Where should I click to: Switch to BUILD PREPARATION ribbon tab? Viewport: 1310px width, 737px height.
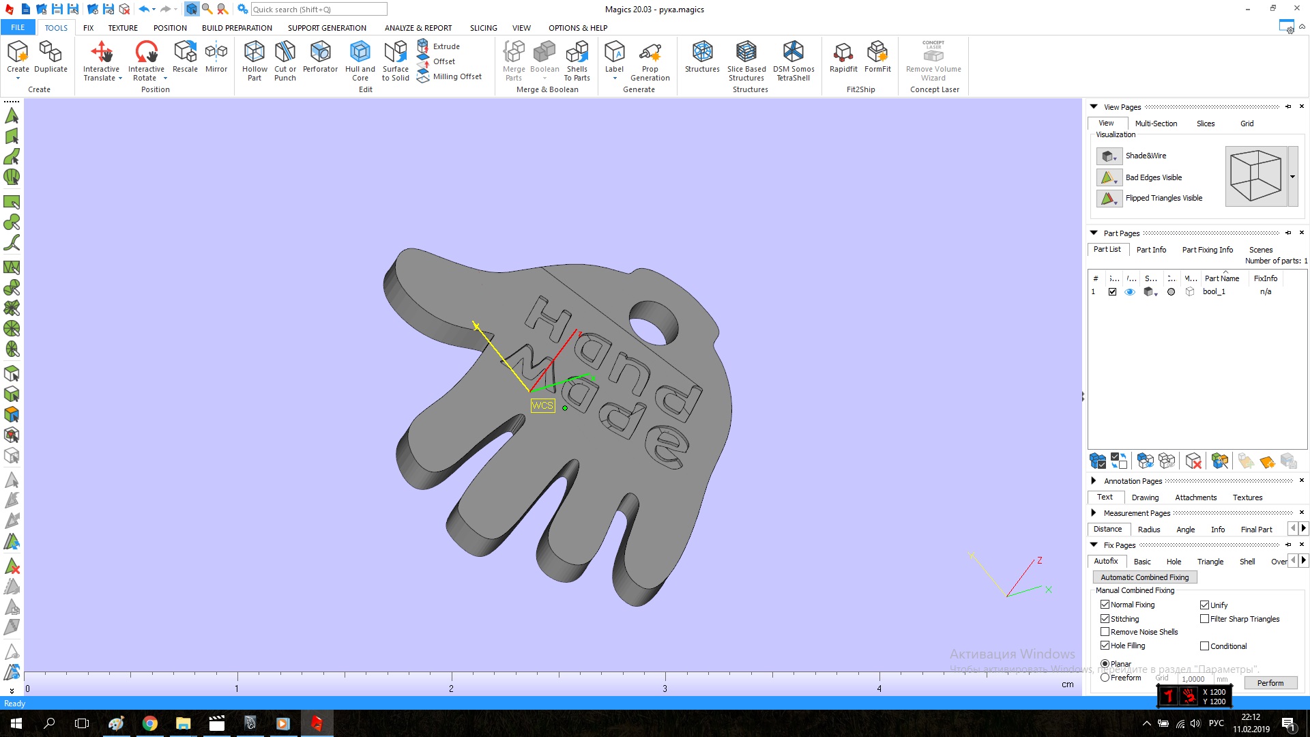tap(237, 28)
